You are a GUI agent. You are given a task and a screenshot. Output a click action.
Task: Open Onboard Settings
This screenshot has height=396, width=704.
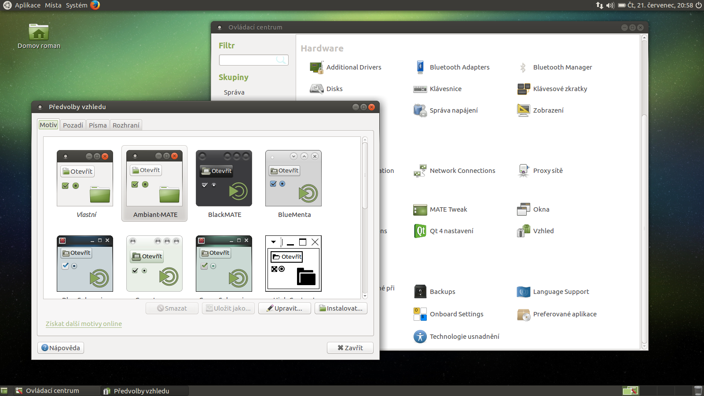(457, 314)
